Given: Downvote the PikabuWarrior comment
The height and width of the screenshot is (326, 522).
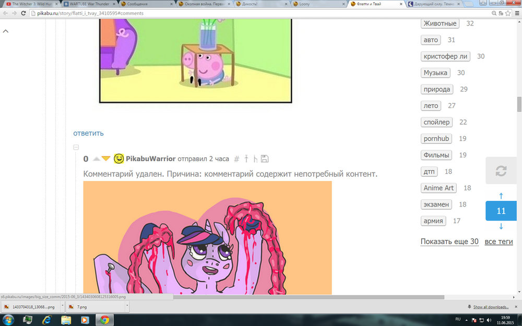Looking at the screenshot, I should 106,159.
